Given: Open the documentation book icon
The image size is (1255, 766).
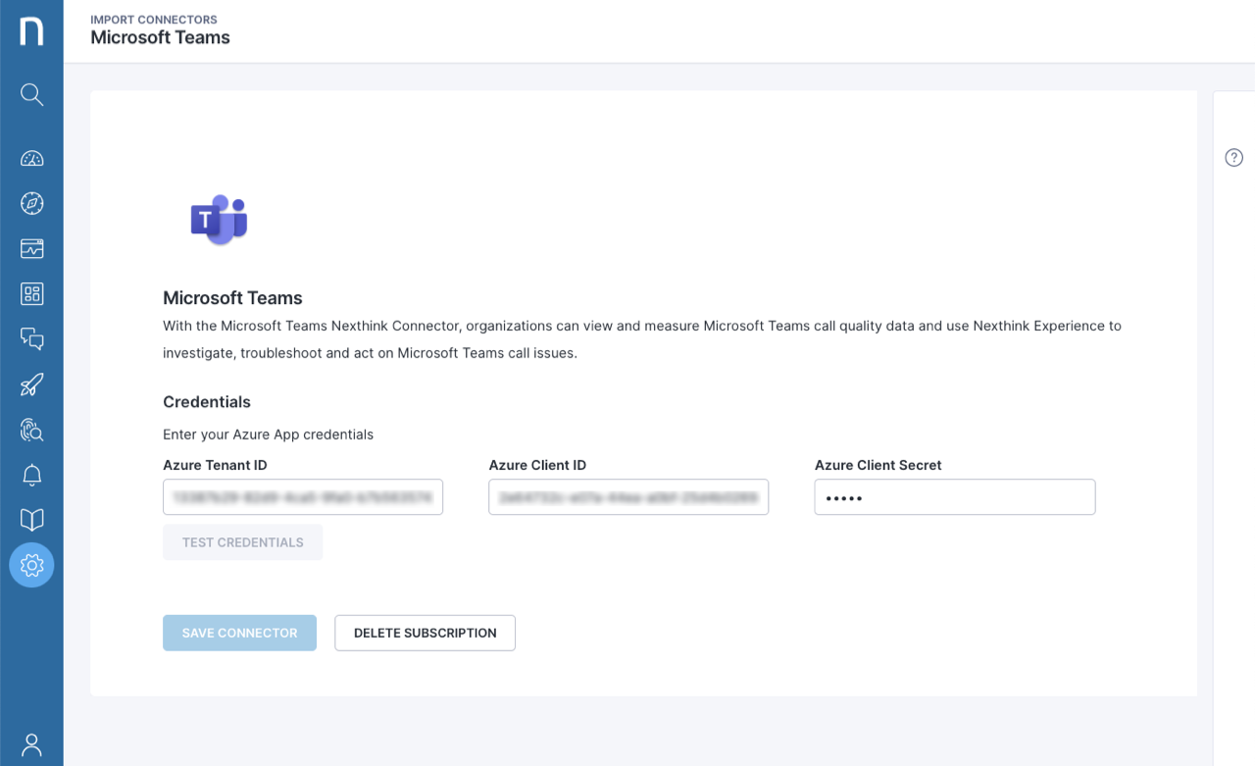Looking at the screenshot, I should coord(31,520).
